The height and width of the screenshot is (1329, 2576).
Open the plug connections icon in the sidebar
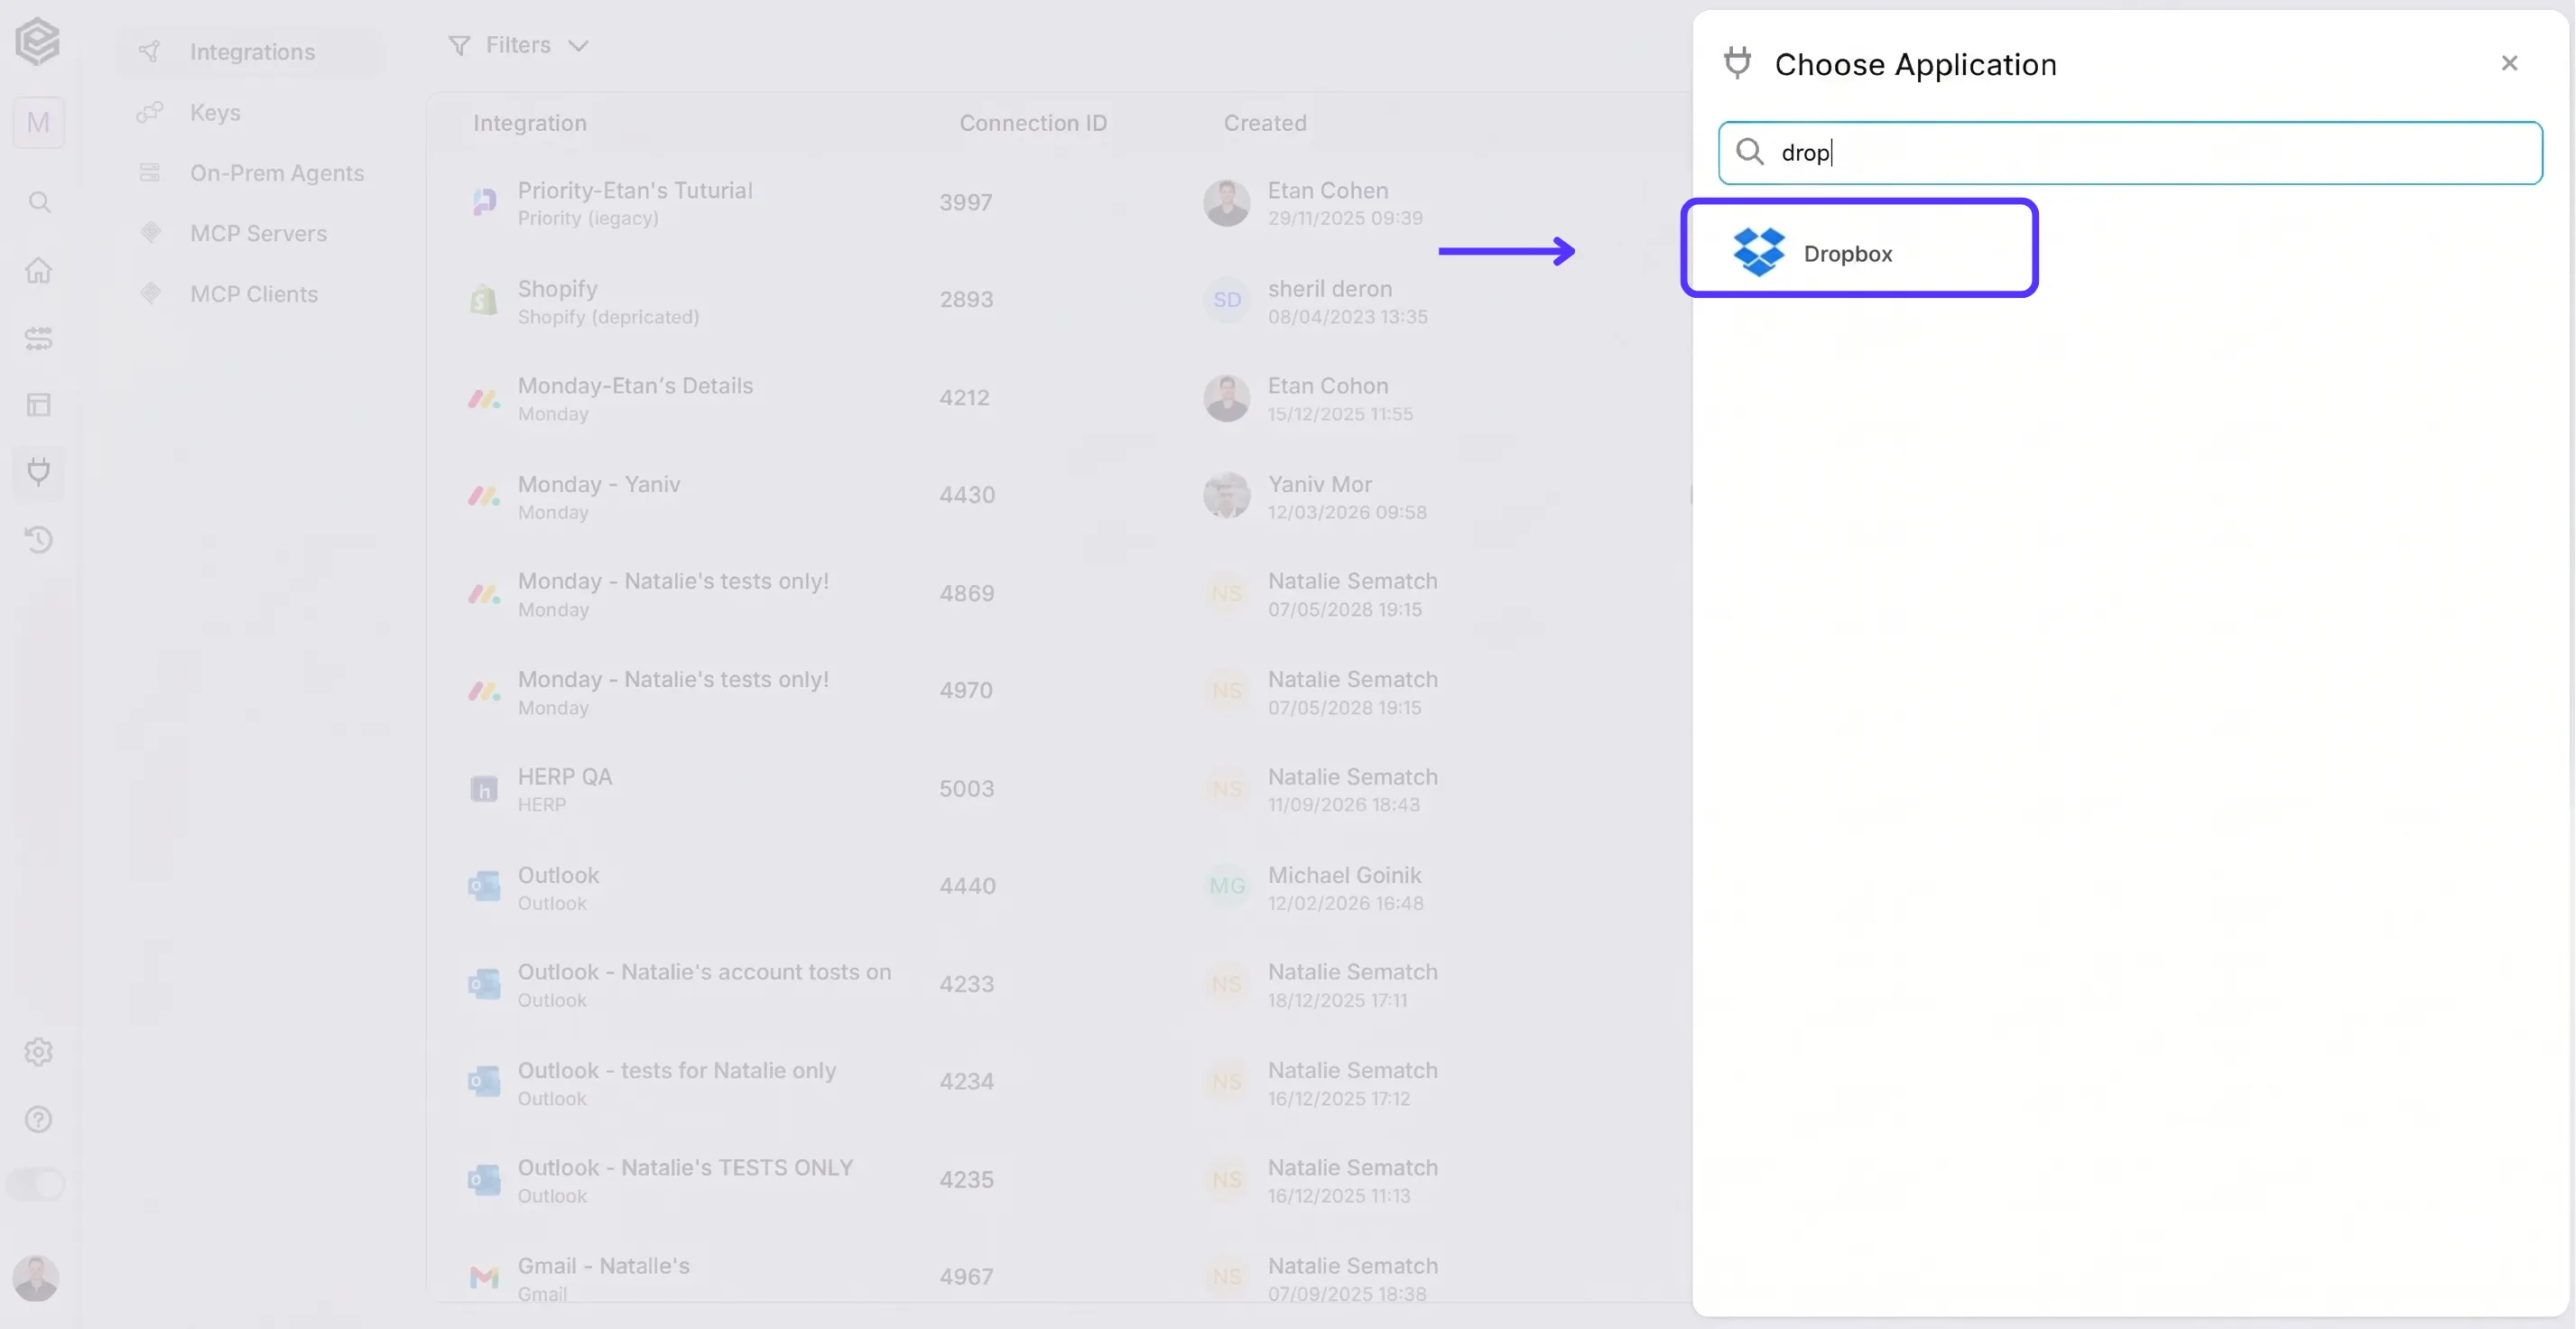(x=39, y=472)
